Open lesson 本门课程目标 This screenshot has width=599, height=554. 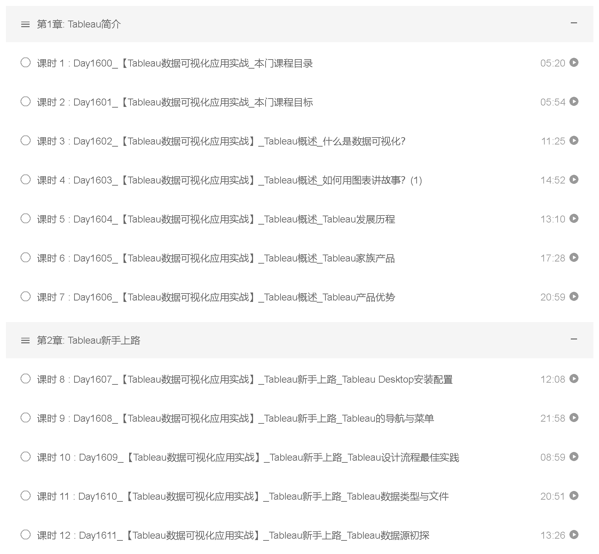coord(175,102)
